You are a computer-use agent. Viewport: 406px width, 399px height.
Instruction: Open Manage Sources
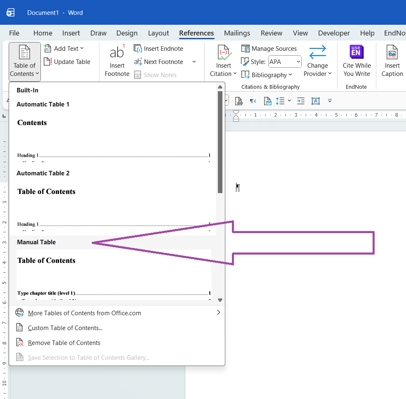click(x=269, y=48)
